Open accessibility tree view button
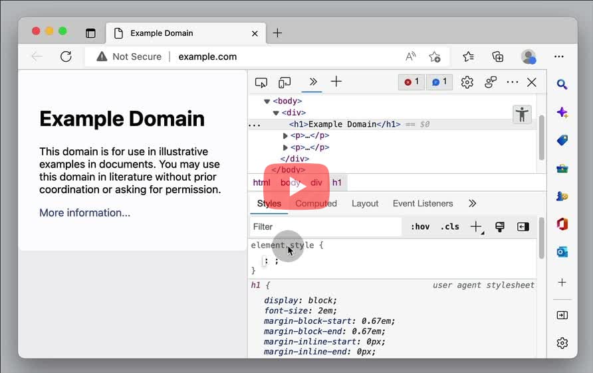Viewport: 593px width, 373px height. tap(522, 114)
